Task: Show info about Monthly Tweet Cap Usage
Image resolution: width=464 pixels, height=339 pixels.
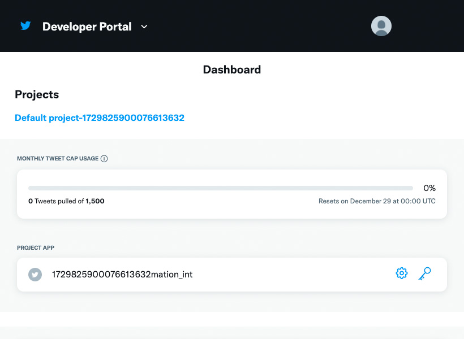Action: pos(104,159)
